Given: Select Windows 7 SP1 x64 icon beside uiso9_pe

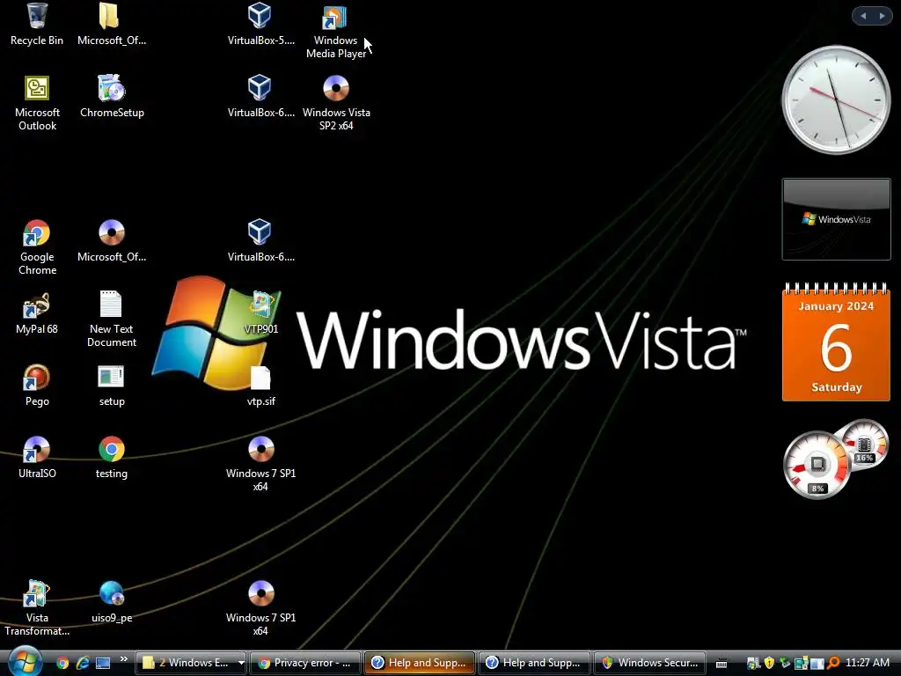Looking at the screenshot, I should pos(260,609).
